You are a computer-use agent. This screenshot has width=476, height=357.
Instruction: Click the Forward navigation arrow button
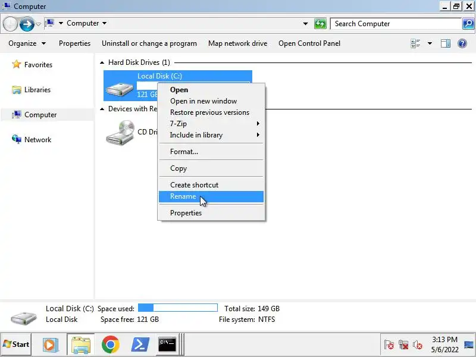pos(27,24)
